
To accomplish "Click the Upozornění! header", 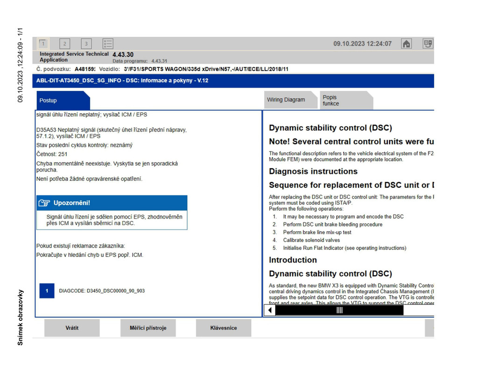I will point(112,203).
